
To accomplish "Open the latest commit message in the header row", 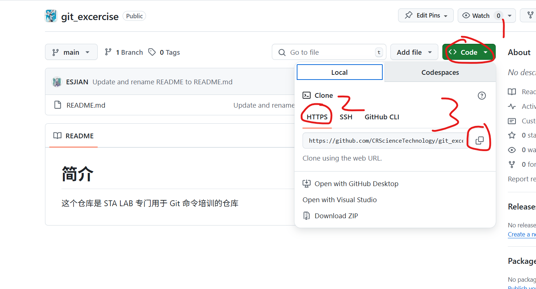I will click(x=162, y=82).
